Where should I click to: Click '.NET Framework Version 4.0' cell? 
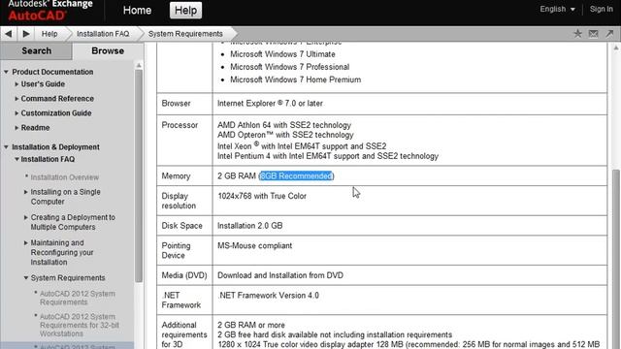268,296
